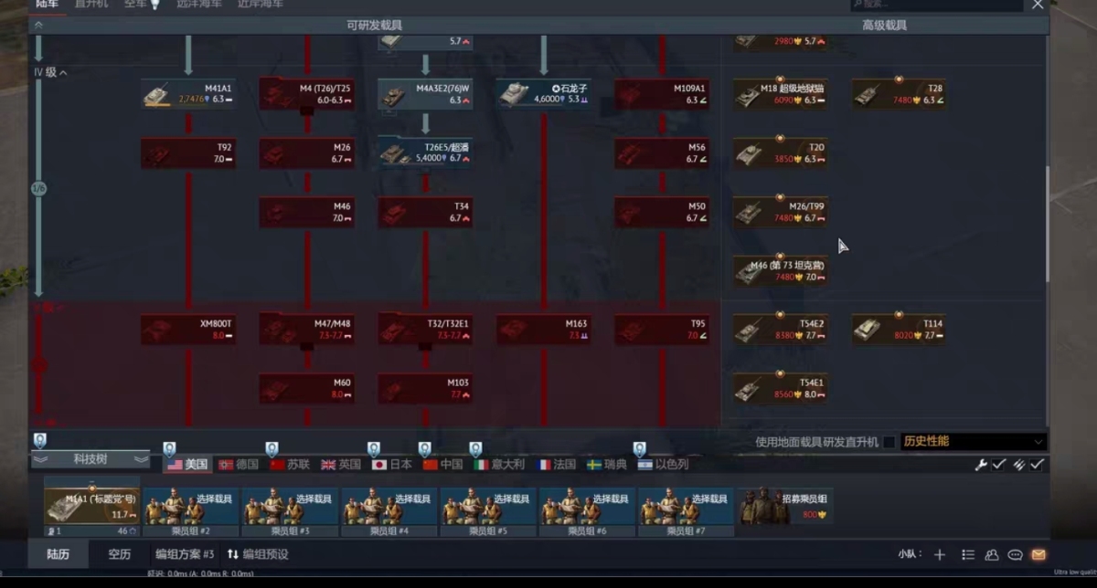Click the shield badge above 苏联 flag
The image size is (1097, 588).
(272, 448)
